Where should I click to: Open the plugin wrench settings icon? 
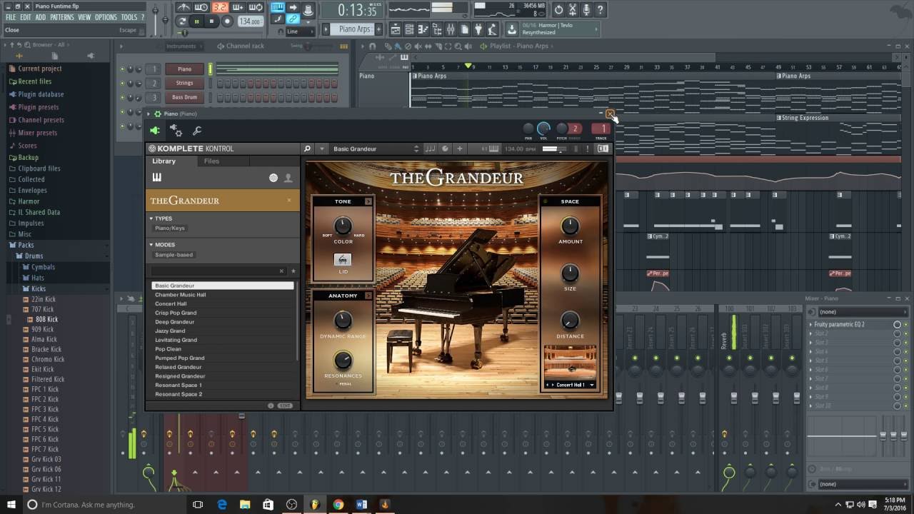coord(197,131)
